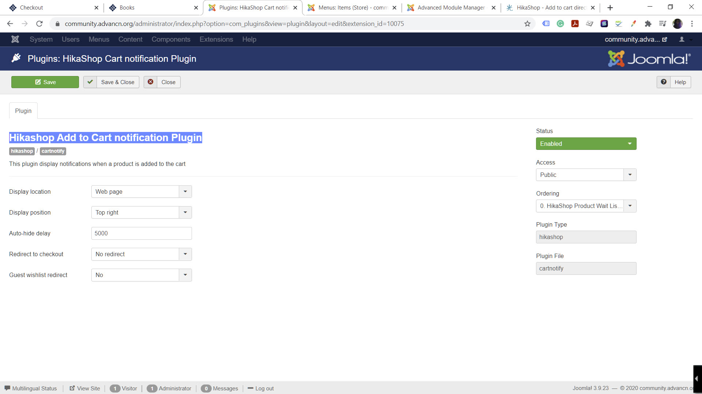Image resolution: width=702 pixels, height=394 pixels.
Task: Open the Redirect to checkout dropdown
Action: 141,254
